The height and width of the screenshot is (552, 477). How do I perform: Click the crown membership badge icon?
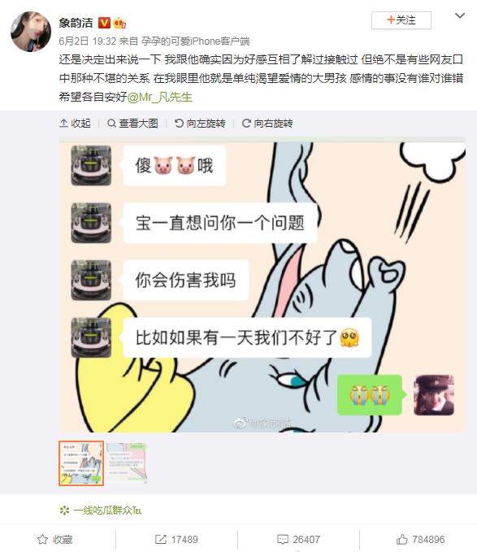coord(119,24)
